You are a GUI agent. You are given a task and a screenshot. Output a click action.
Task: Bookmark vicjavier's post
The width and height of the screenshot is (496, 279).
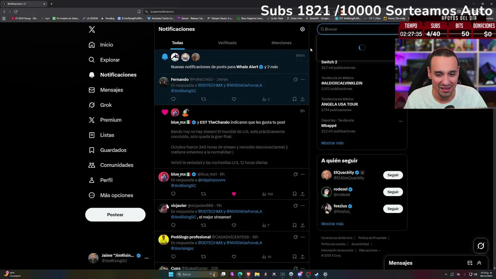coord(294,225)
